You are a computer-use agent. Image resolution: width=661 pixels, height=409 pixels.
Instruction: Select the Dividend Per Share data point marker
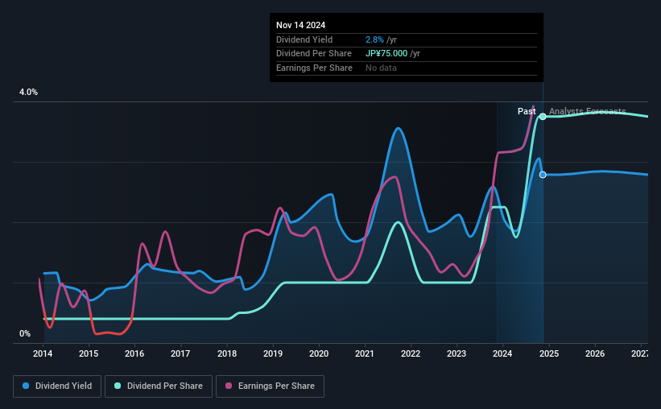point(543,117)
